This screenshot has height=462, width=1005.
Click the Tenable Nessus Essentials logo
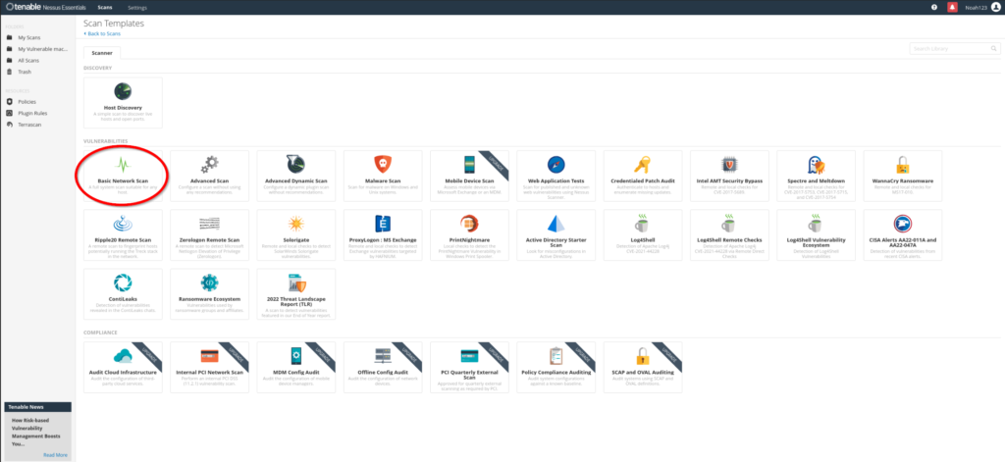(x=45, y=7)
